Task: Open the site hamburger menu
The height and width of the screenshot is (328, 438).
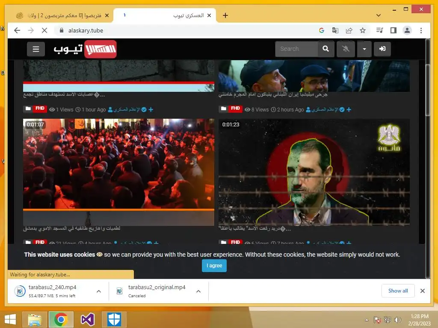Action: (x=36, y=49)
